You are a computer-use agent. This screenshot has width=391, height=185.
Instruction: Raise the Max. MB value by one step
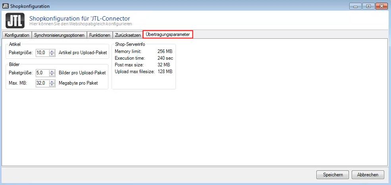(x=52, y=81)
